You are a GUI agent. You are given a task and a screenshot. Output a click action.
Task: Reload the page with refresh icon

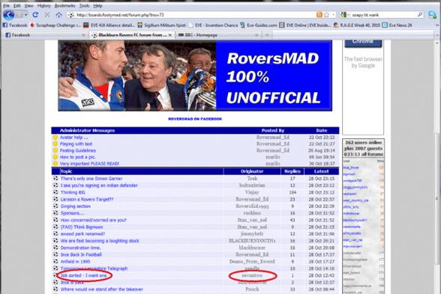[x=35, y=15]
